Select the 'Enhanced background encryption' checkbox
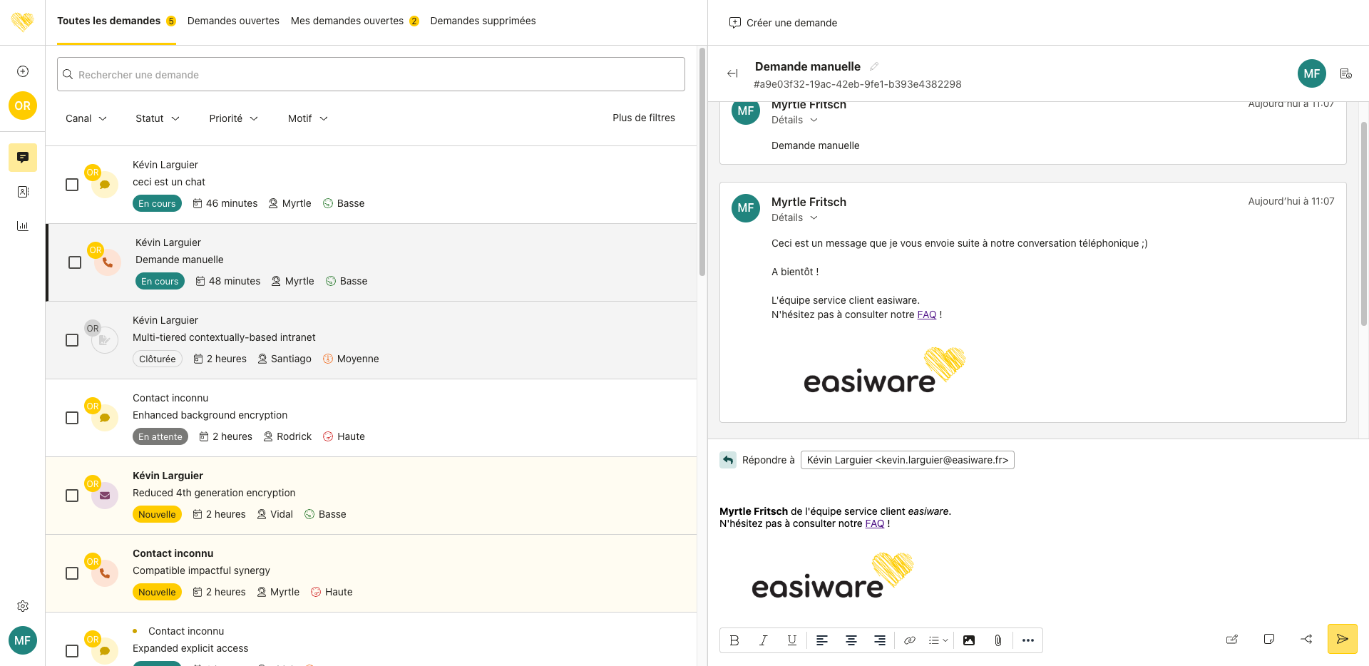The image size is (1369, 666). coord(72,418)
